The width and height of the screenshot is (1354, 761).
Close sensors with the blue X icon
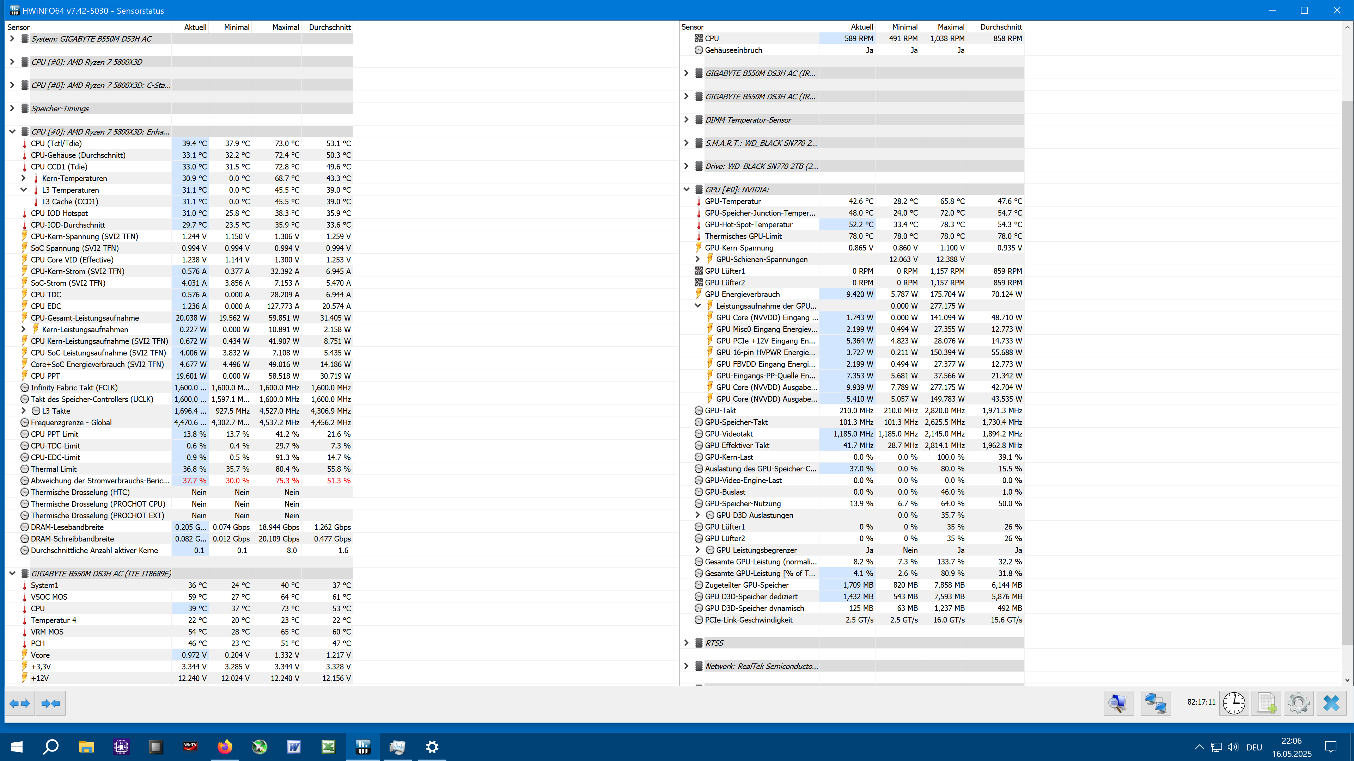pos(1331,703)
